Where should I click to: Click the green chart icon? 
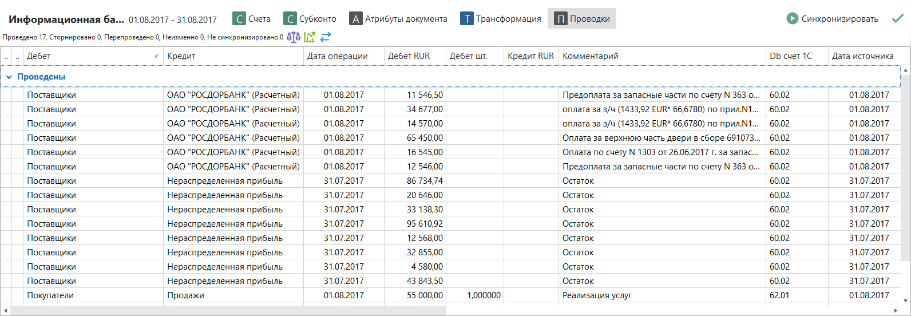[310, 37]
